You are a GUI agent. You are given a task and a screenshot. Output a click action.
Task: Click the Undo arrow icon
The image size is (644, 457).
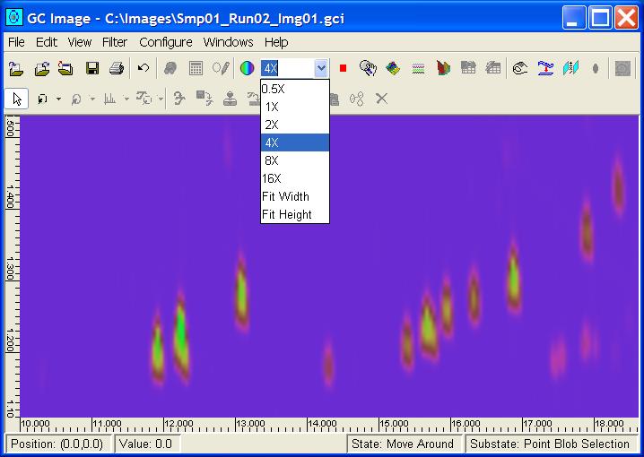pyautogui.click(x=144, y=68)
